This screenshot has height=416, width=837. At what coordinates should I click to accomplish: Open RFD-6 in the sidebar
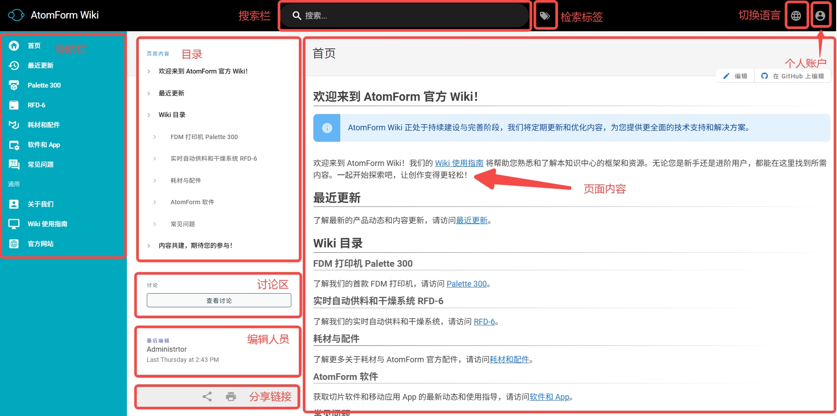(x=37, y=105)
